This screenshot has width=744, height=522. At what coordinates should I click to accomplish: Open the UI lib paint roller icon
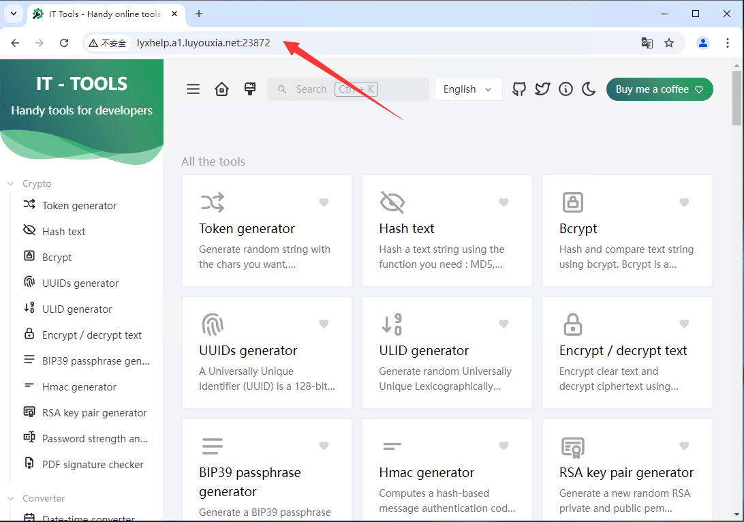click(x=250, y=89)
